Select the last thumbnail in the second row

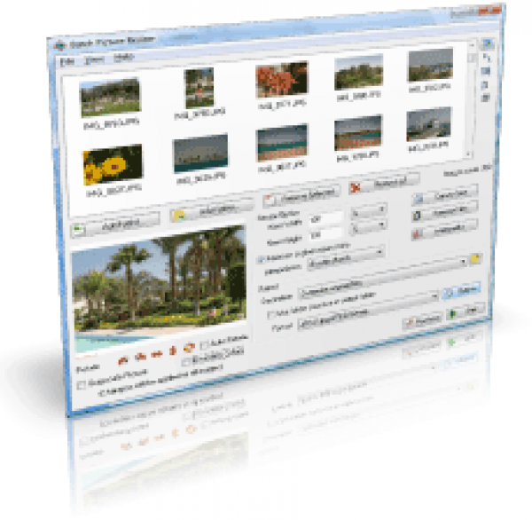(429, 124)
